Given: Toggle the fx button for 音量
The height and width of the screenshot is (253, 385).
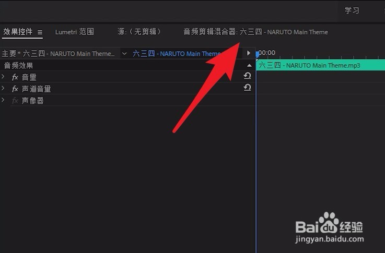Looking at the screenshot, I should click(15, 77).
